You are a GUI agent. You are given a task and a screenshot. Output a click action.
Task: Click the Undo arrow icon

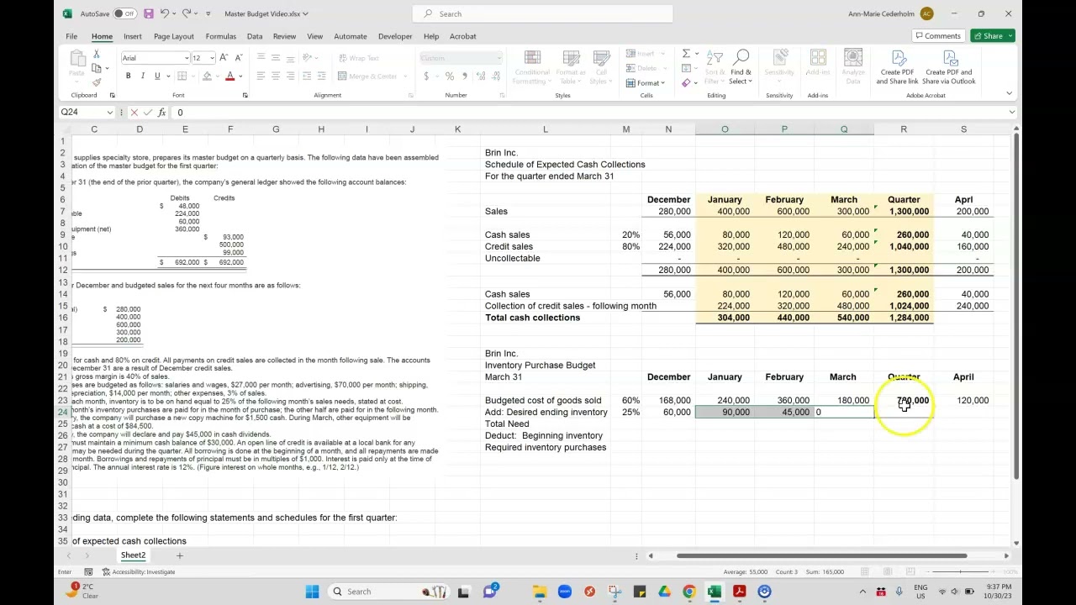[x=165, y=13]
